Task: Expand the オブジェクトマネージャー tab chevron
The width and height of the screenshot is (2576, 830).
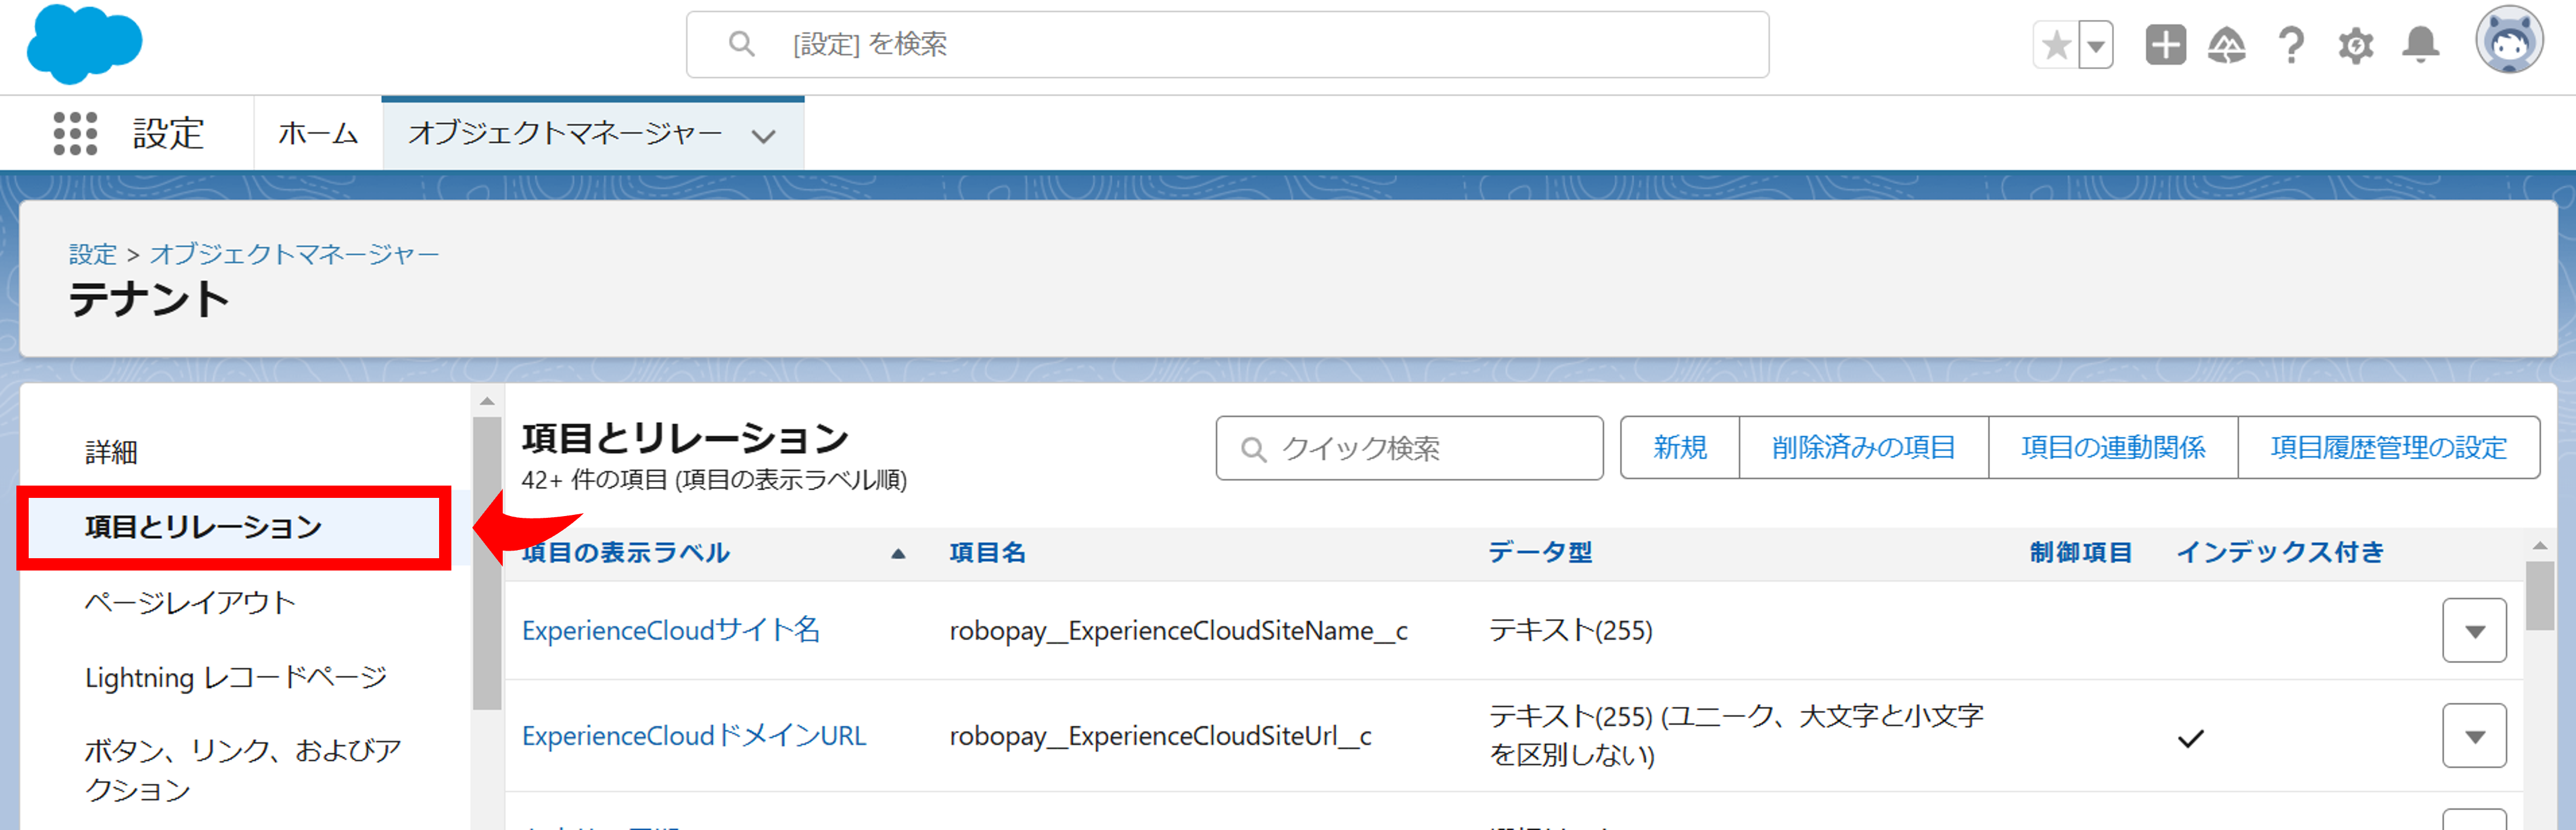Action: tap(764, 136)
